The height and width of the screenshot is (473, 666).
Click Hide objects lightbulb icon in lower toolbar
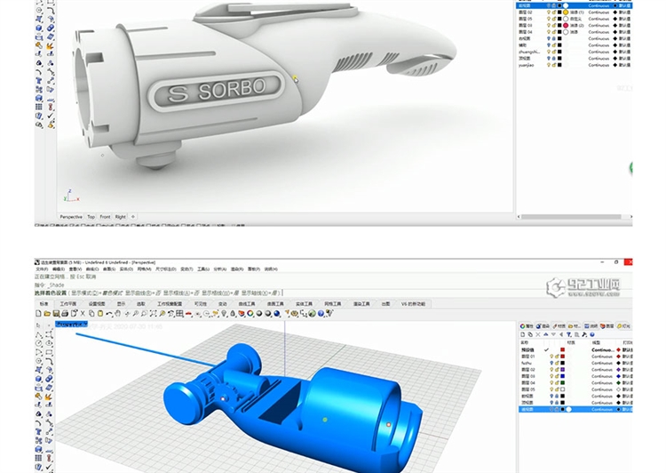tap(225, 314)
